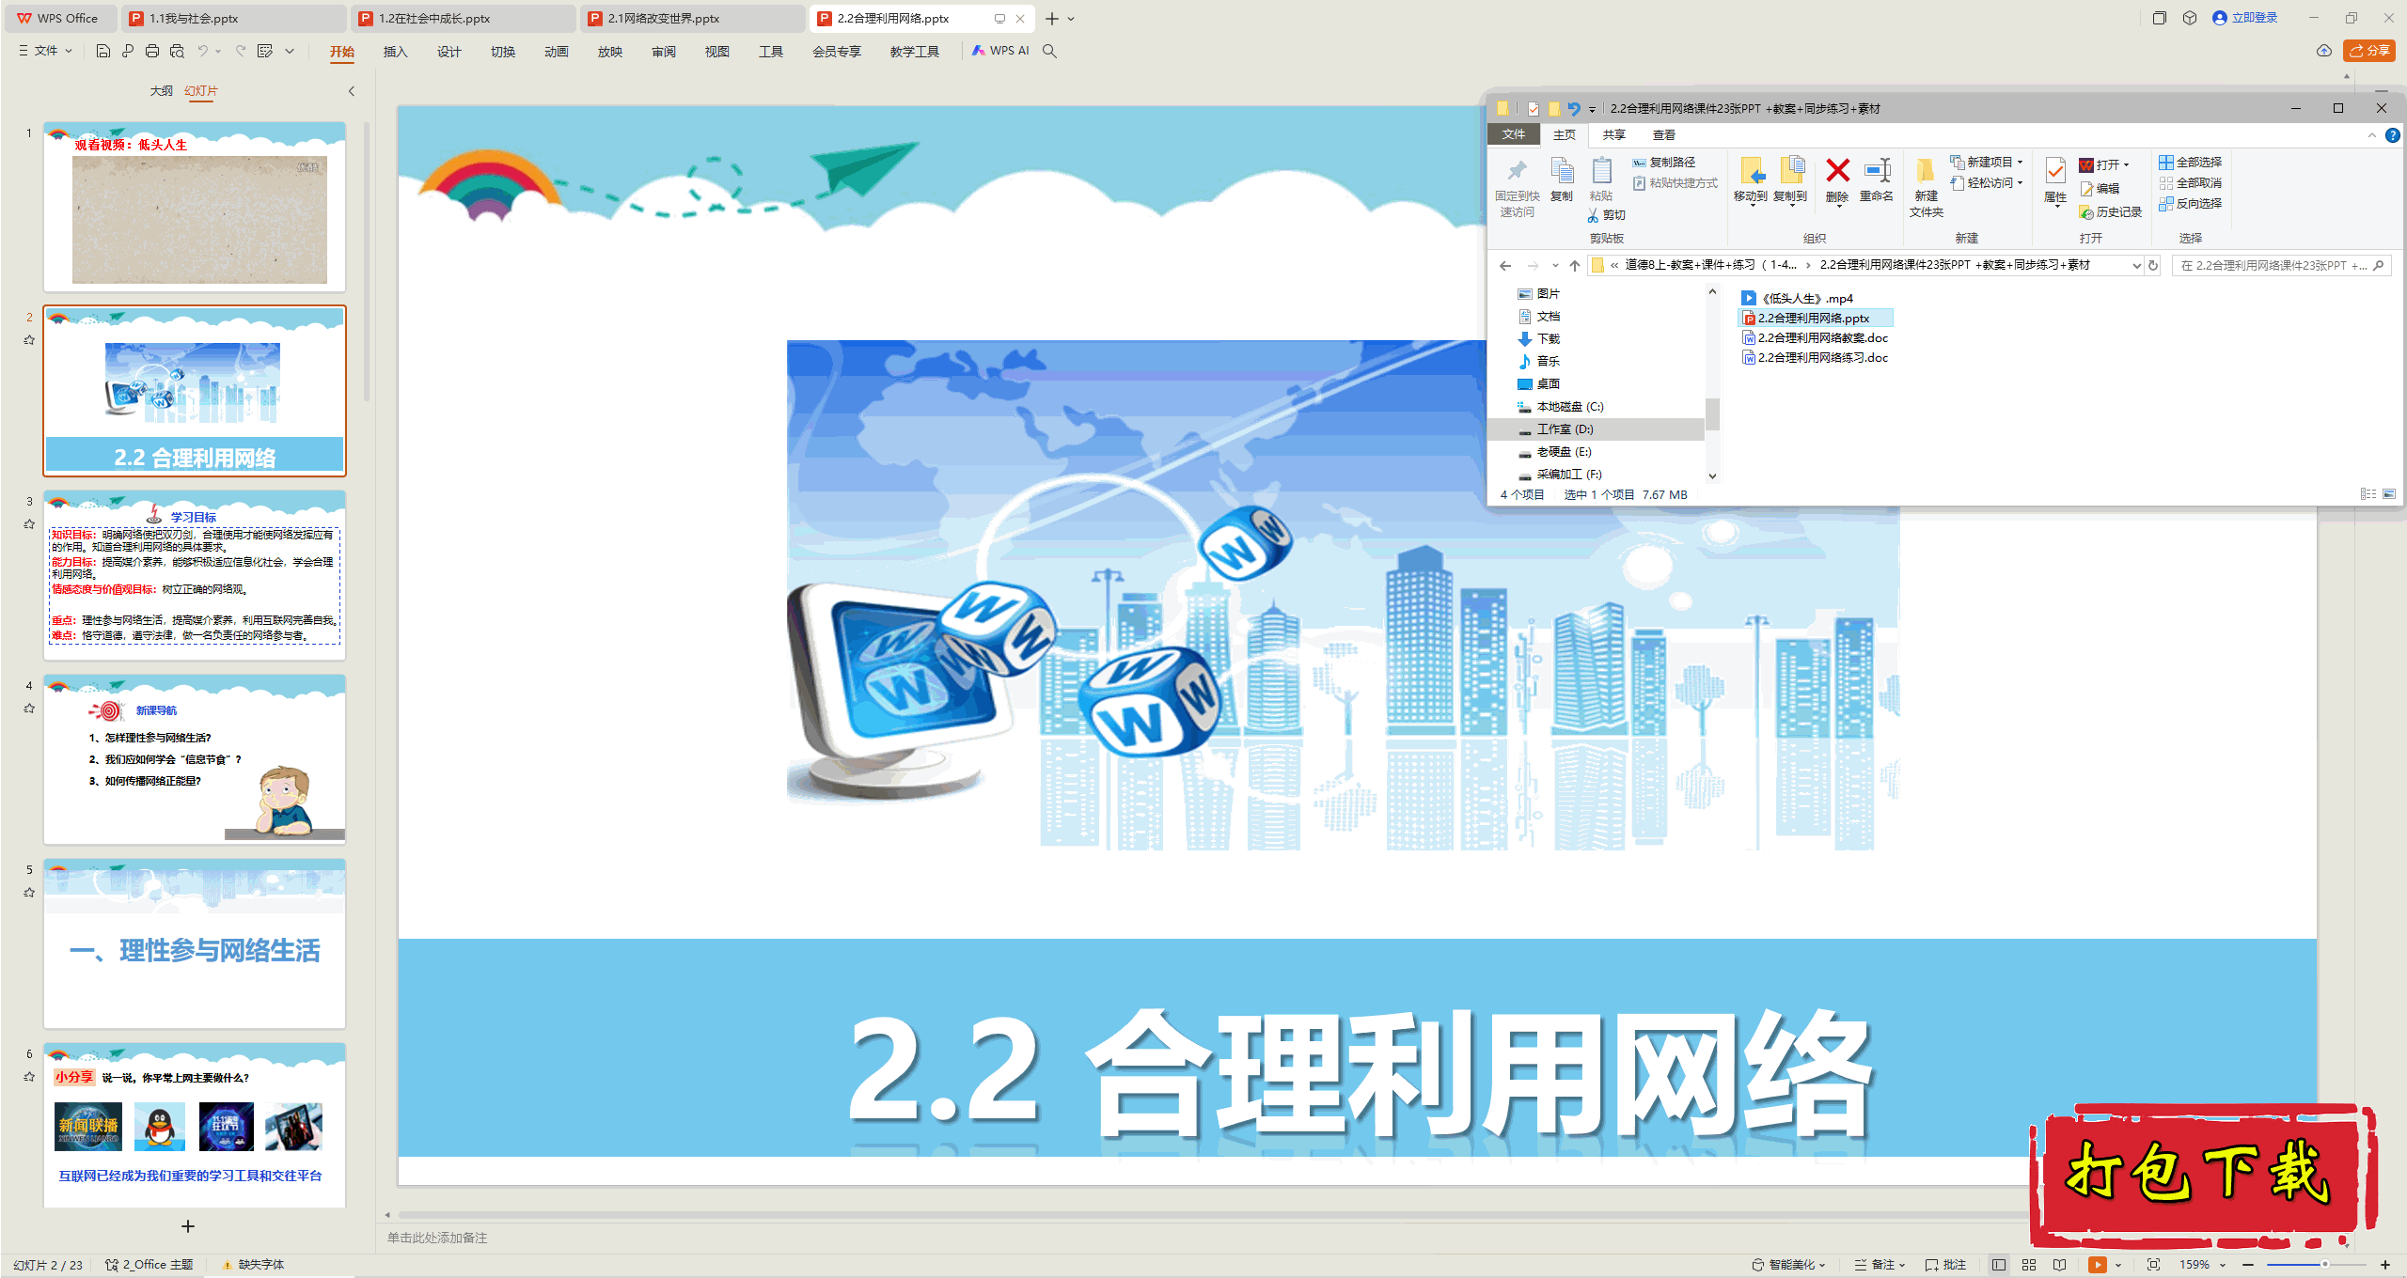Click 全部选择 in Explorer ribbon
Image resolution: width=2407 pixels, height=1278 pixels.
(2191, 163)
